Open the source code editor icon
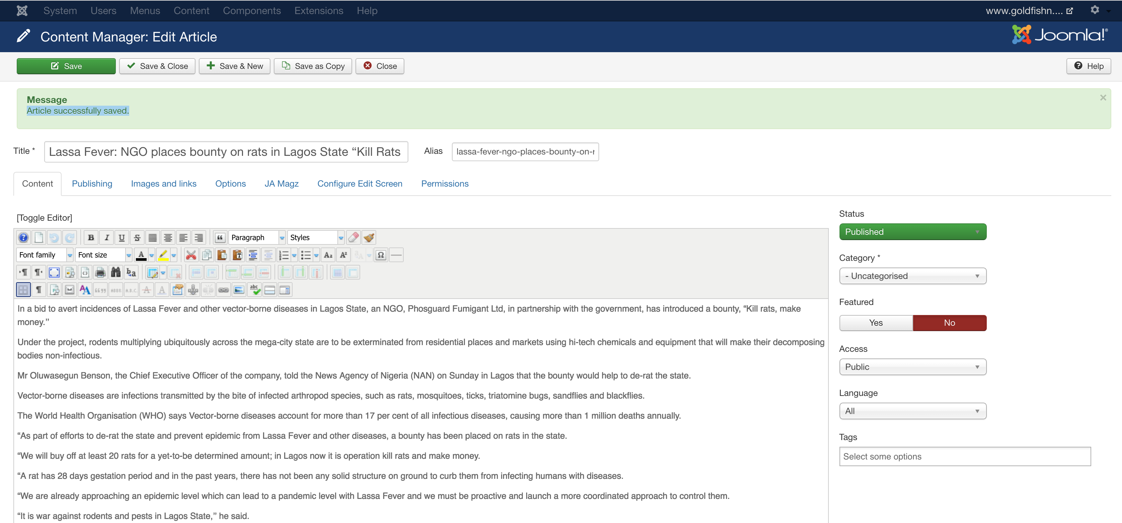Viewport: 1122px width, 523px height. [85, 273]
